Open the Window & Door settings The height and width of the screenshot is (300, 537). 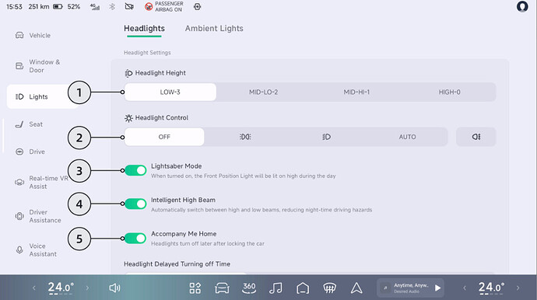(37, 66)
